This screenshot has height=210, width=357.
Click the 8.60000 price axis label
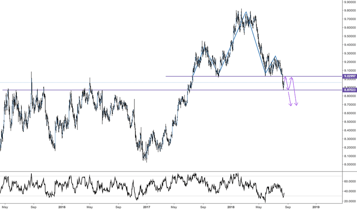point(350,113)
